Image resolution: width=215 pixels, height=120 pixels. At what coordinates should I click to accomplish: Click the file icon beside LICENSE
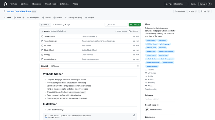(x=42, y=46)
